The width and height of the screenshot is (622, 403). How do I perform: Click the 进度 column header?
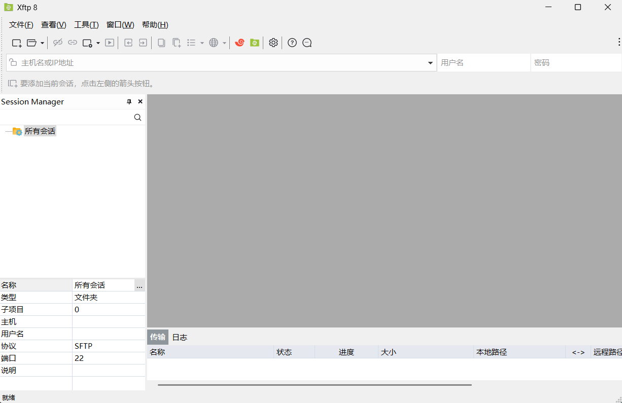click(347, 352)
